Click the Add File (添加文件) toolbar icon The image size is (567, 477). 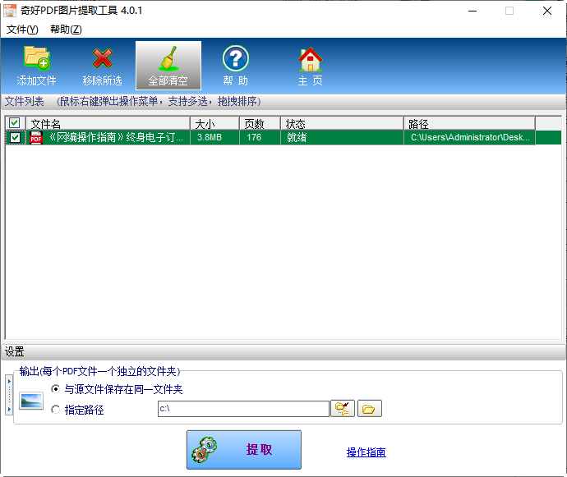point(36,65)
